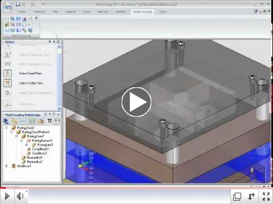Select the Block1 tree item with a gold icon
Screen dimensions: 273x204
[40, 149]
